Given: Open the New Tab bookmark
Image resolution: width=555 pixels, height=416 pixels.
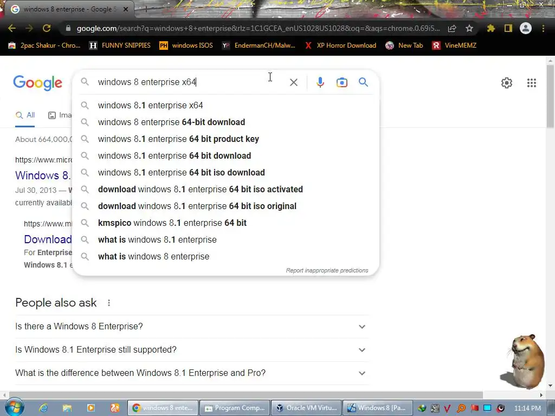Looking at the screenshot, I should [x=404, y=45].
